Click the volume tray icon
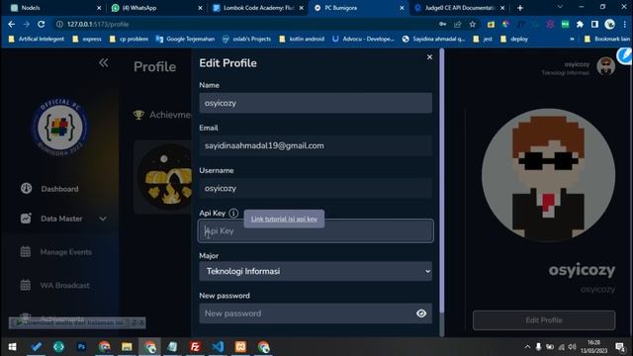 pos(572,347)
